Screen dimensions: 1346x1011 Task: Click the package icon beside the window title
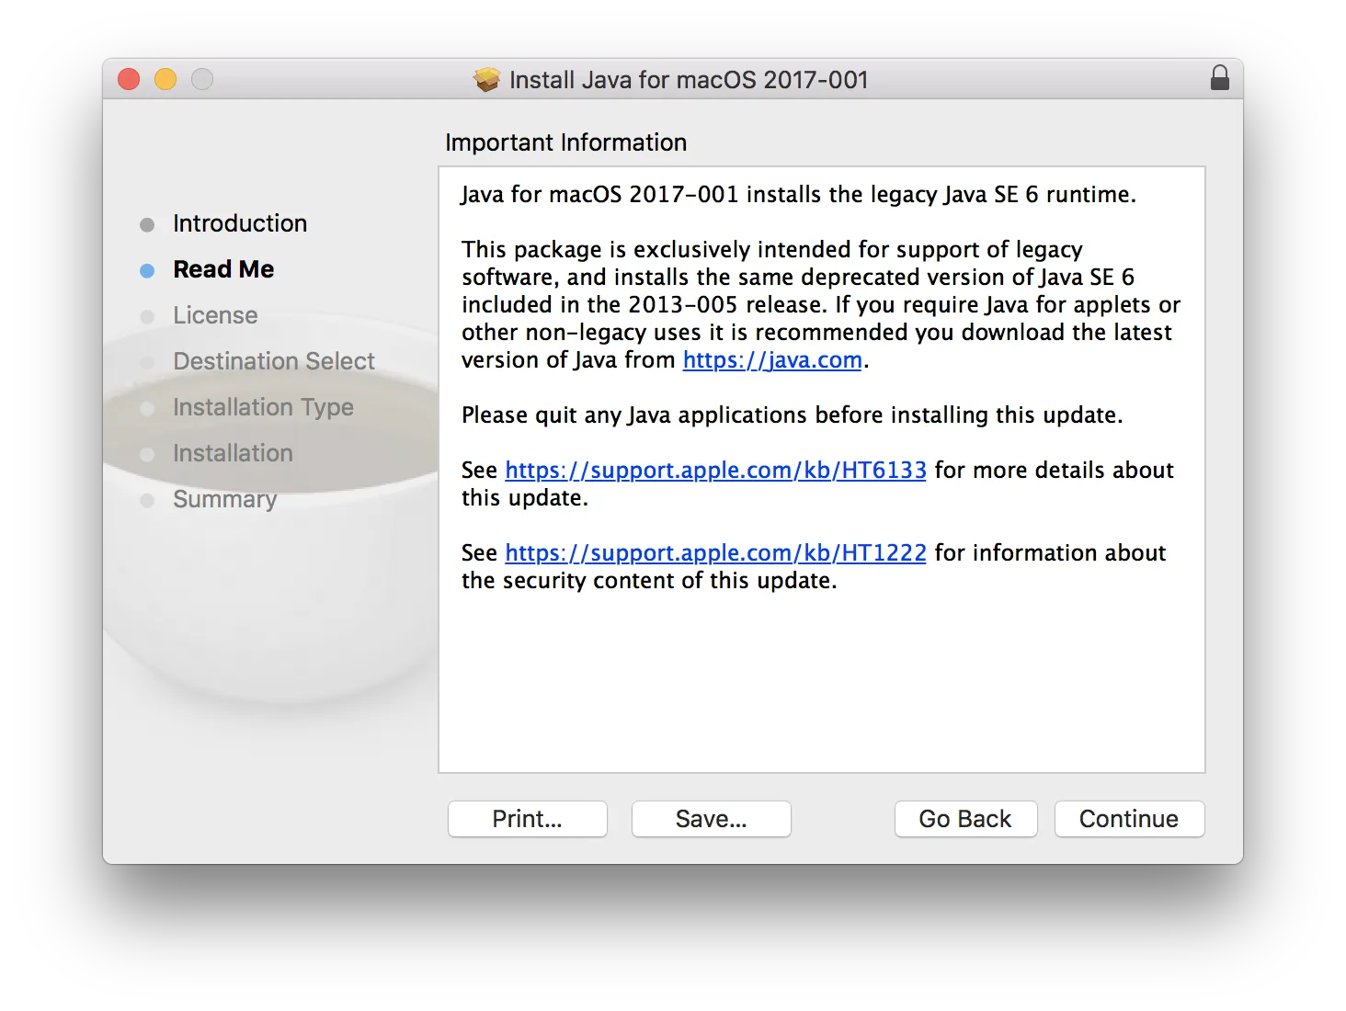click(486, 80)
